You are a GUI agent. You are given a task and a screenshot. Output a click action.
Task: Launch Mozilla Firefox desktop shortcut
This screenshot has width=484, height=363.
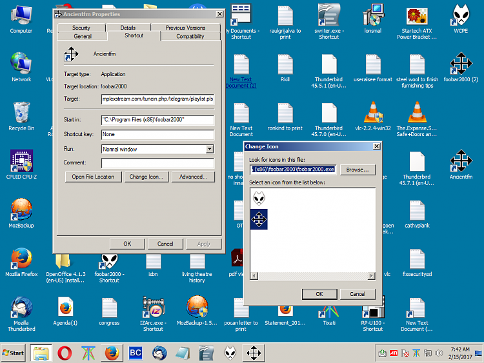pyautogui.click(x=21, y=262)
